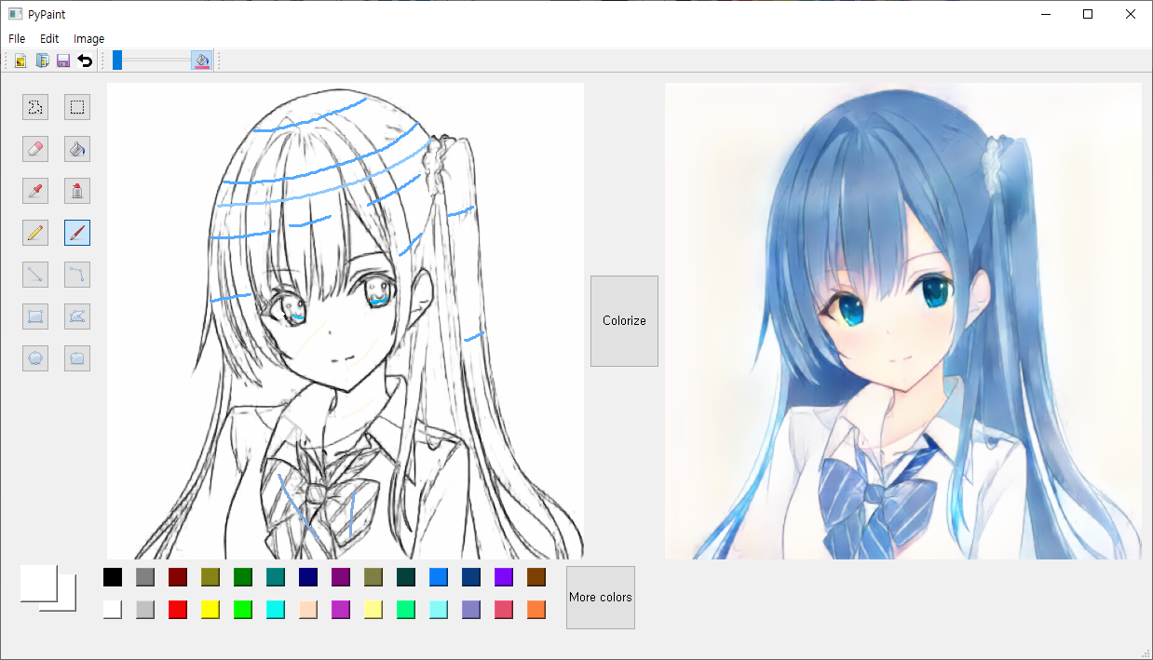Choose the maroon color swatch

[178, 577]
